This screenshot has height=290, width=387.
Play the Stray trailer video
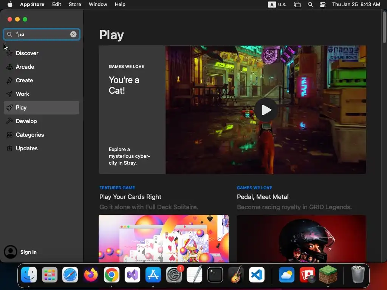[x=266, y=110]
